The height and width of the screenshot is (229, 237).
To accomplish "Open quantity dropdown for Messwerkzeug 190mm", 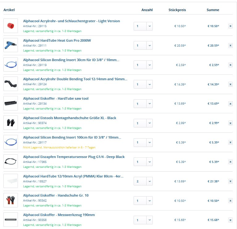I will pos(149,220).
